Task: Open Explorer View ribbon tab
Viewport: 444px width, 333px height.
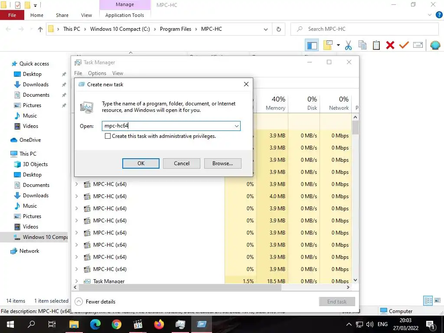Action: (x=86, y=15)
